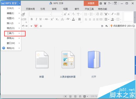Viewport: 136px width, 99px height.
Task: Click the superscript X² icon
Action: (52, 19)
